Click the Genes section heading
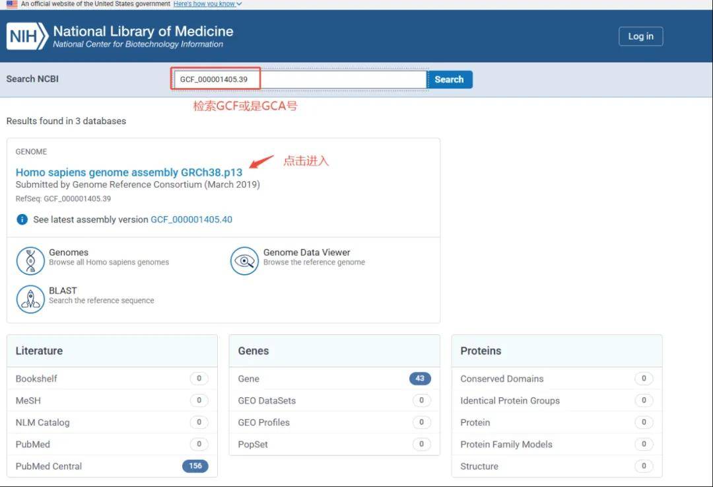This screenshot has width=713, height=487. [x=254, y=351]
